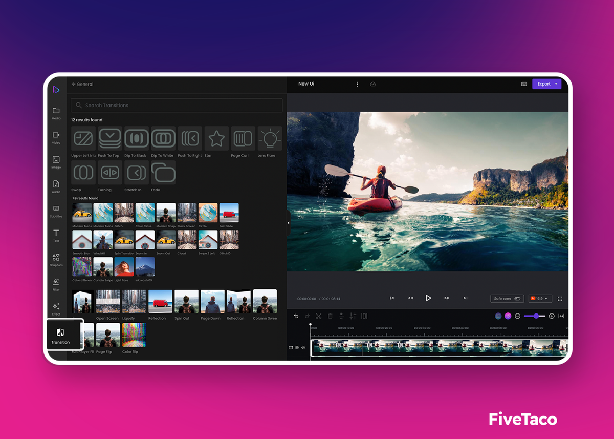
Task: Open the three-dot menu beside New Ui
Action: [357, 84]
